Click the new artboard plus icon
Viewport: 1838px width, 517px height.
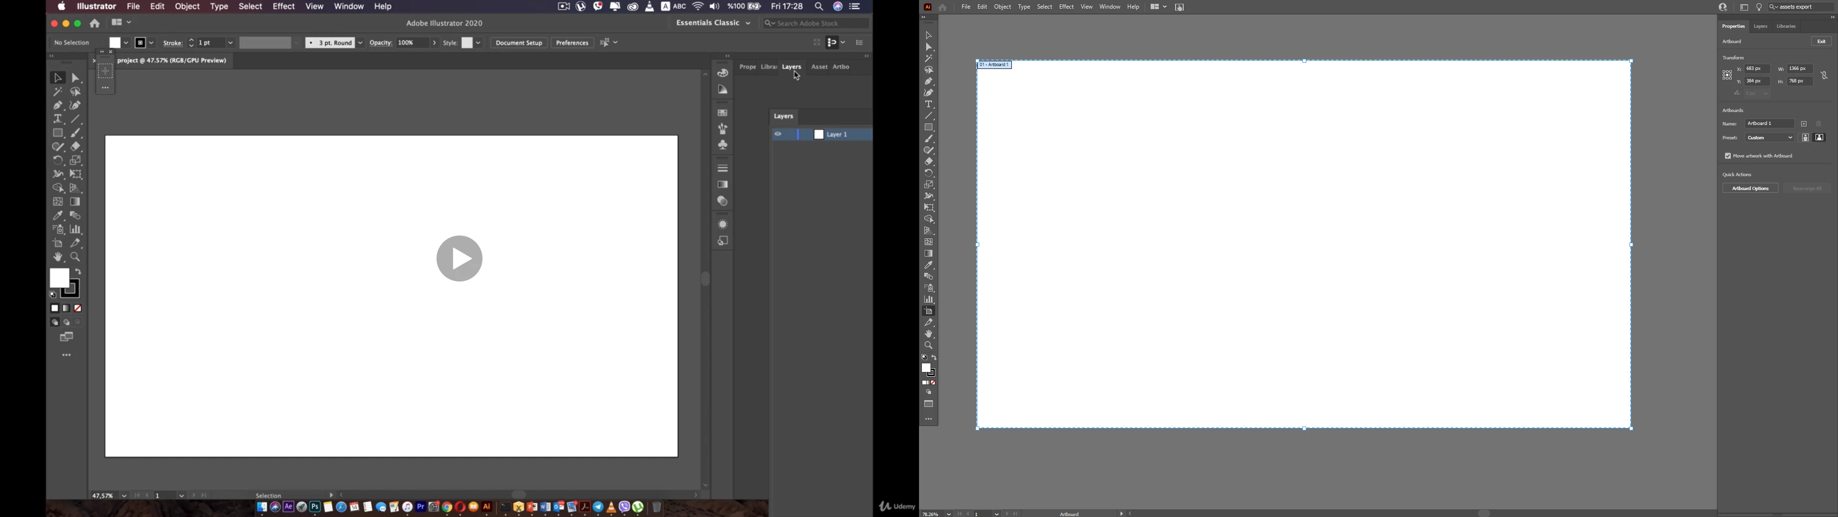coord(1804,124)
